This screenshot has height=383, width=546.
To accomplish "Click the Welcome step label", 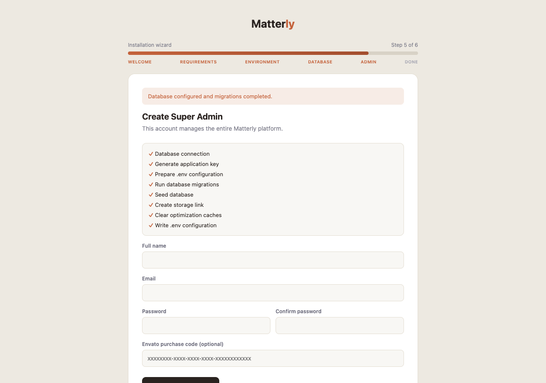I will click(x=140, y=62).
